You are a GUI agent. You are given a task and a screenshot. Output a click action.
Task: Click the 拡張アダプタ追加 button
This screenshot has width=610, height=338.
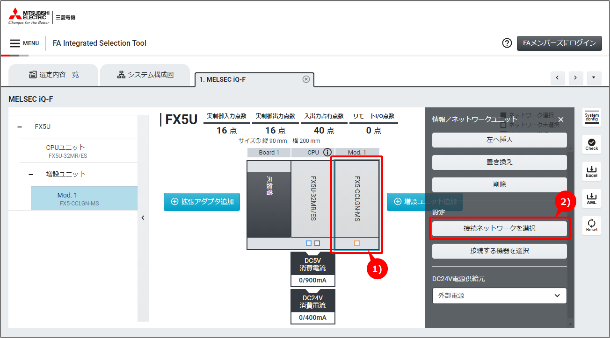click(202, 202)
